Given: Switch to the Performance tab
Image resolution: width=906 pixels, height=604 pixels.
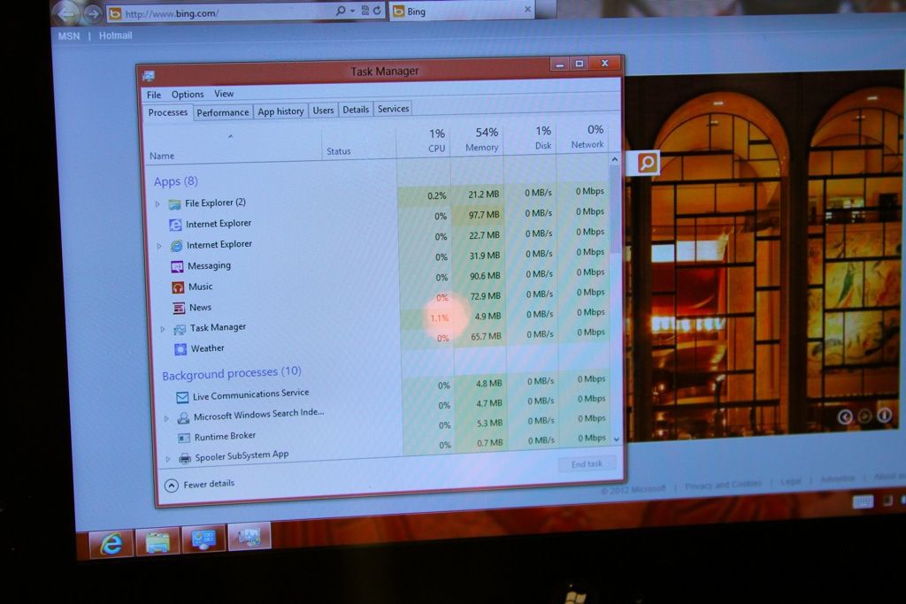Looking at the screenshot, I should tap(222, 112).
